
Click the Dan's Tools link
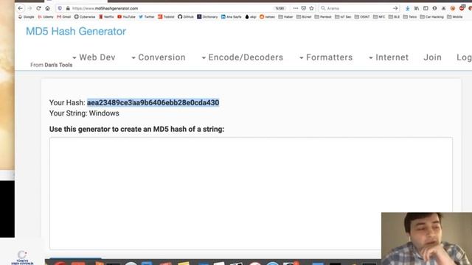point(58,65)
